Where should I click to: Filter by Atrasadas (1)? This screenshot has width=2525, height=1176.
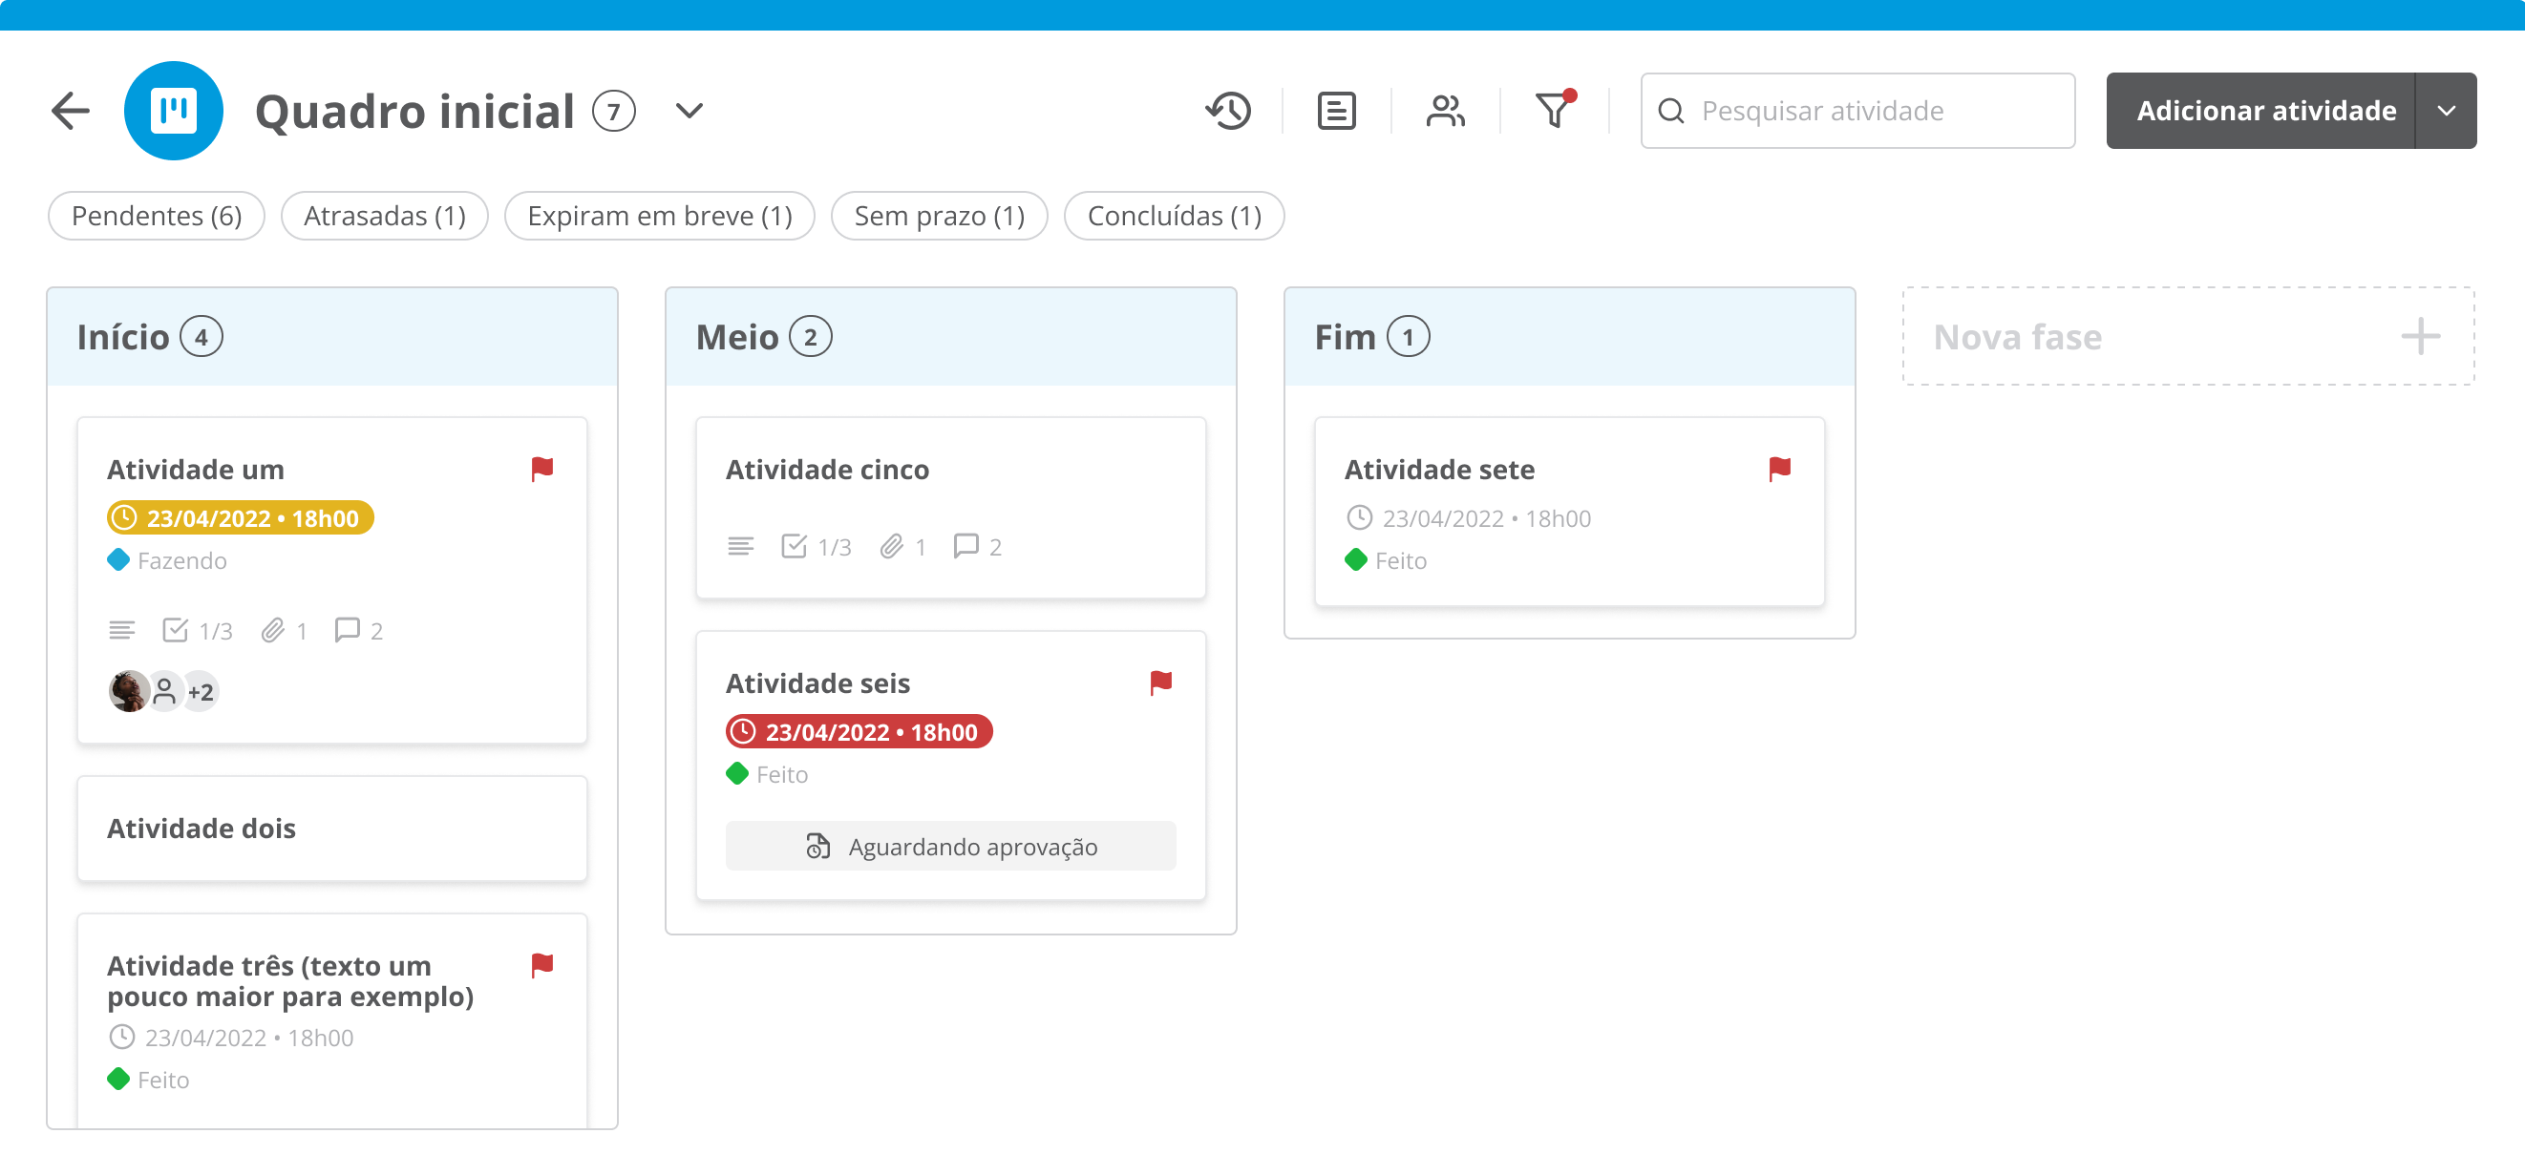384,216
